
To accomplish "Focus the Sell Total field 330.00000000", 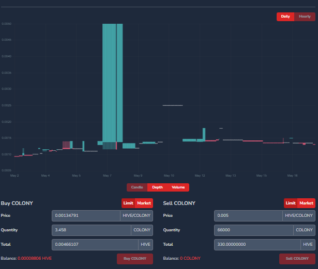I will click(x=258, y=245).
